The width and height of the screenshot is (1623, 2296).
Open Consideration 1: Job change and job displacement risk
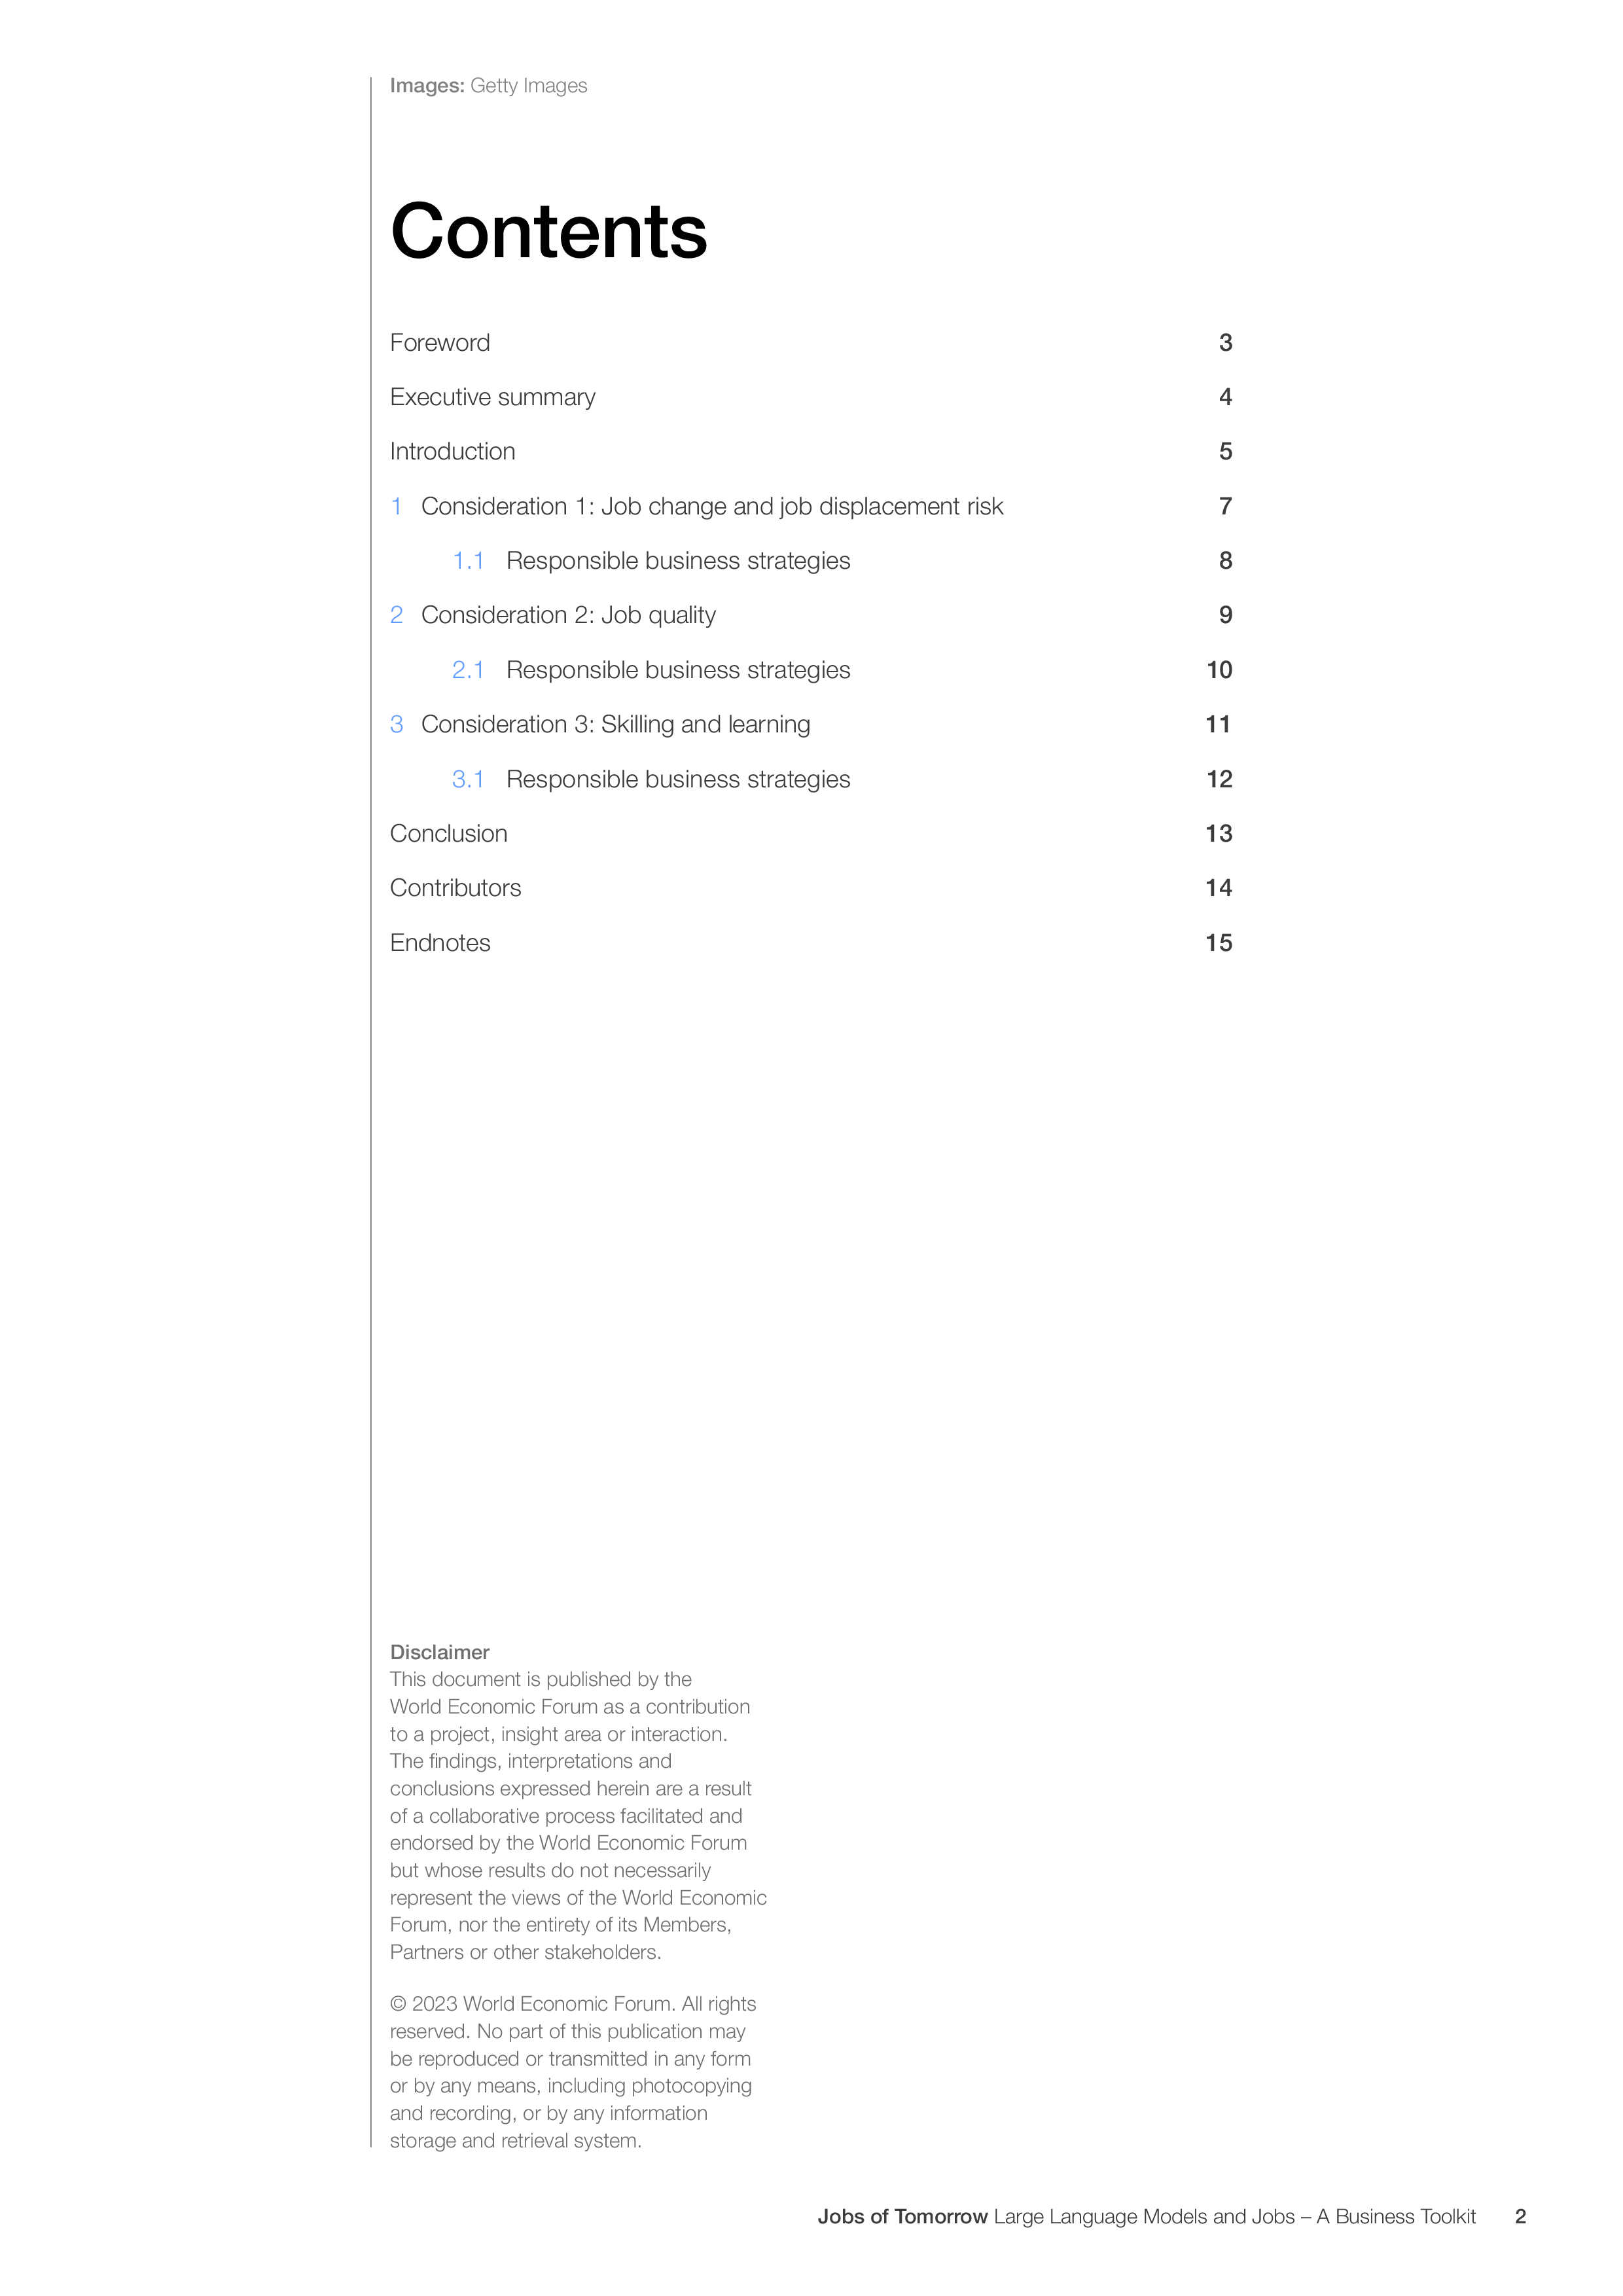point(711,507)
